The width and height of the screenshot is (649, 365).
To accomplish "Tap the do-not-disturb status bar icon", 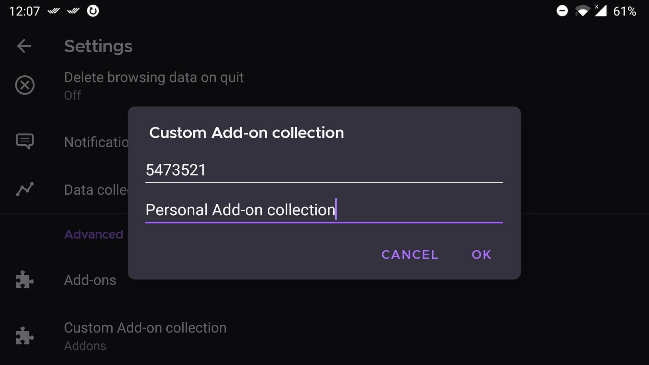I will 562,11.
